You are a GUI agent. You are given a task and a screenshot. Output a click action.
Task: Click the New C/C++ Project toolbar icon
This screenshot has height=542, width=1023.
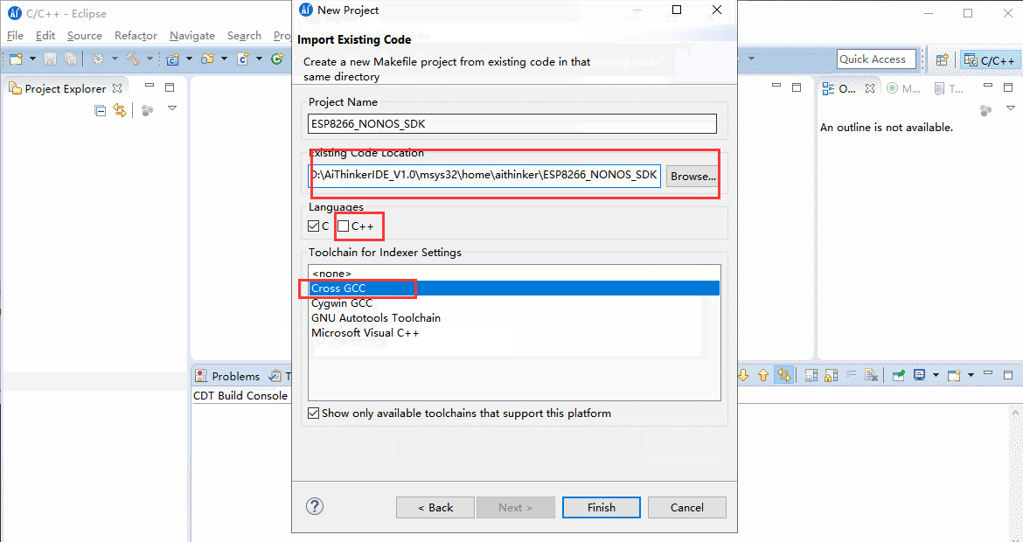173,59
